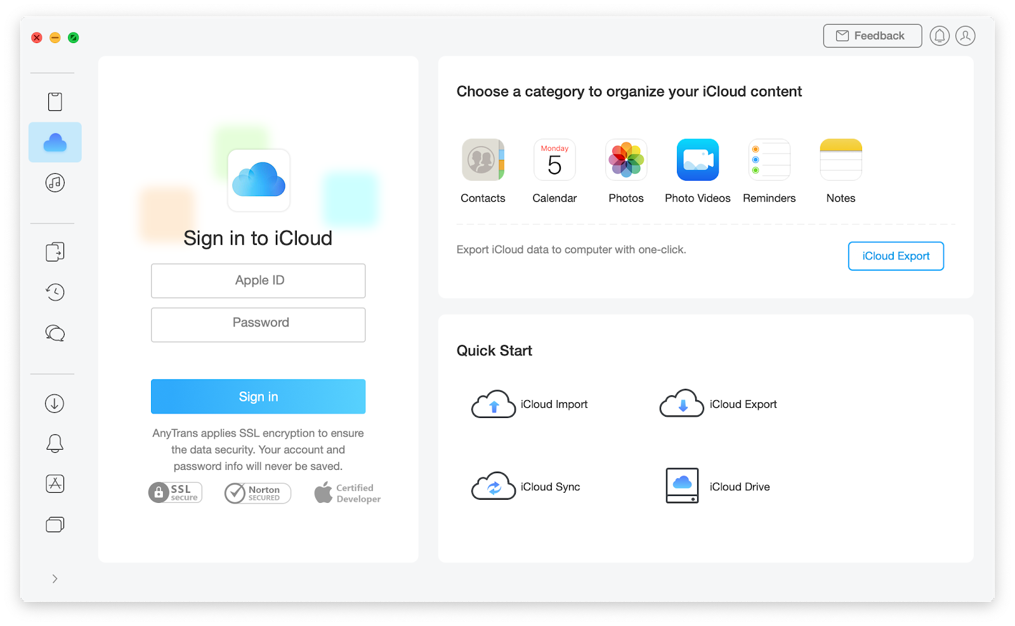
Task: Click the iCloud logo above sign in
Action: [259, 180]
